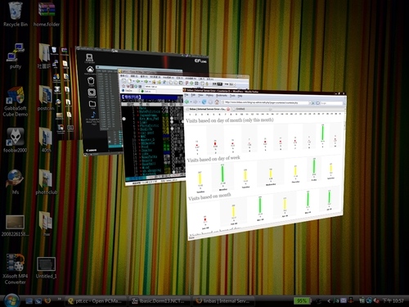Image resolution: width=409 pixels, height=307 pixels.
Task: Open GabbaSoft Cube Demo shortcut
Action: pyautogui.click(x=16, y=102)
